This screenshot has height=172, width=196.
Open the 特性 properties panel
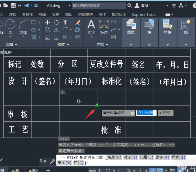(x=168, y=32)
